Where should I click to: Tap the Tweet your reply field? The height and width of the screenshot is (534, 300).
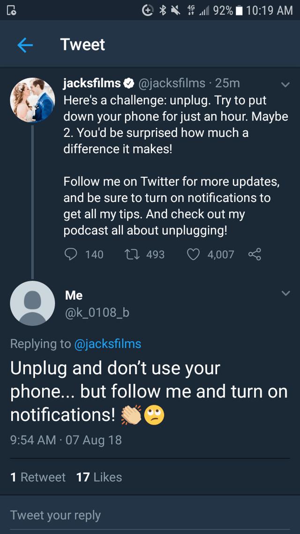[150, 515]
